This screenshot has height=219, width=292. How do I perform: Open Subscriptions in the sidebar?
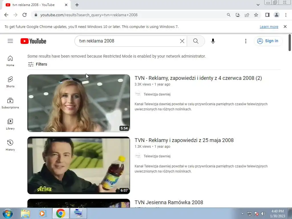click(10, 103)
